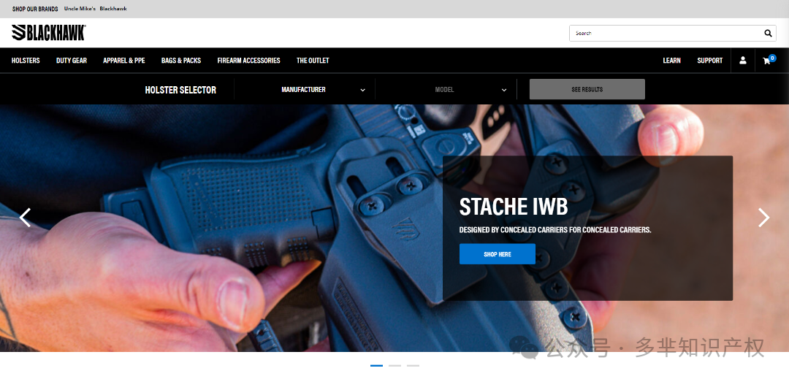The height and width of the screenshot is (379, 789).
Task: Open the Bags & Packs menu
Action: pyautogui.click(x=181, y=61)
